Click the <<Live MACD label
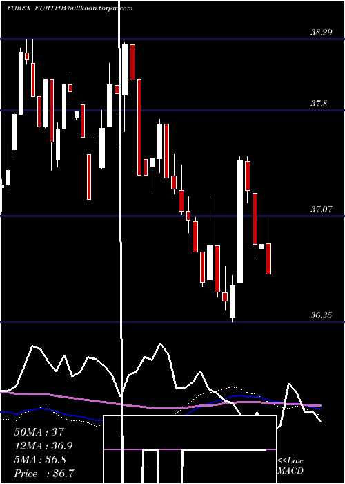This screenshot has height=484, width=345. (290, 465)
